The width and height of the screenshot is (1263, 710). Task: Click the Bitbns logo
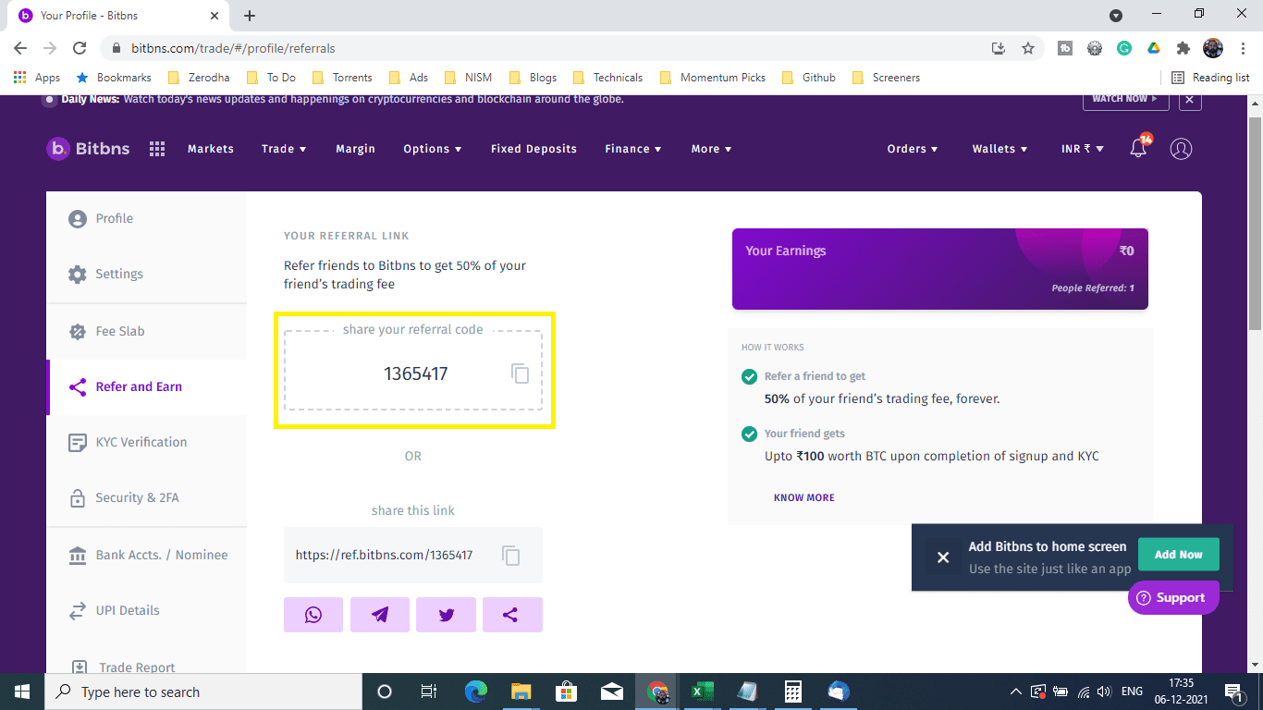coord(87,148)
